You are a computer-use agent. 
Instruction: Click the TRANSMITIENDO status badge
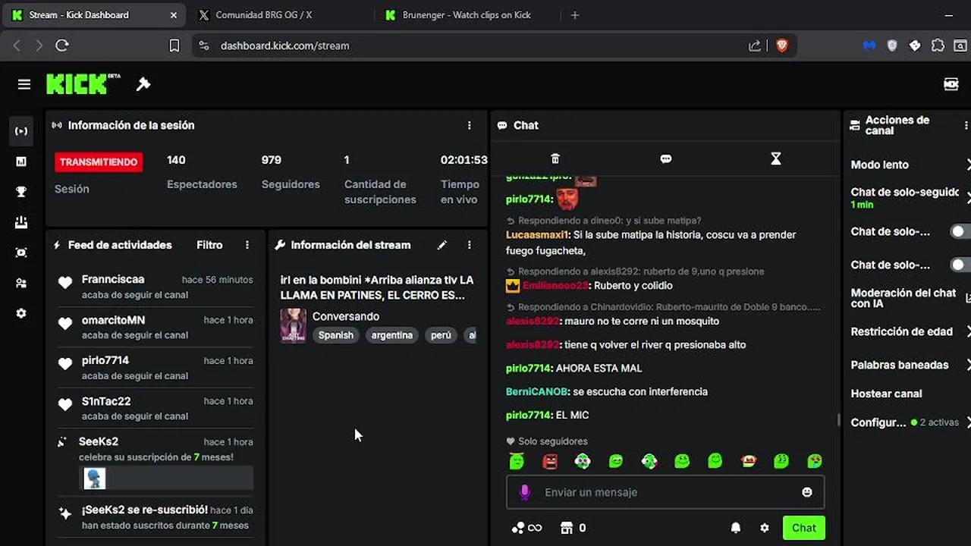point(99,162)
